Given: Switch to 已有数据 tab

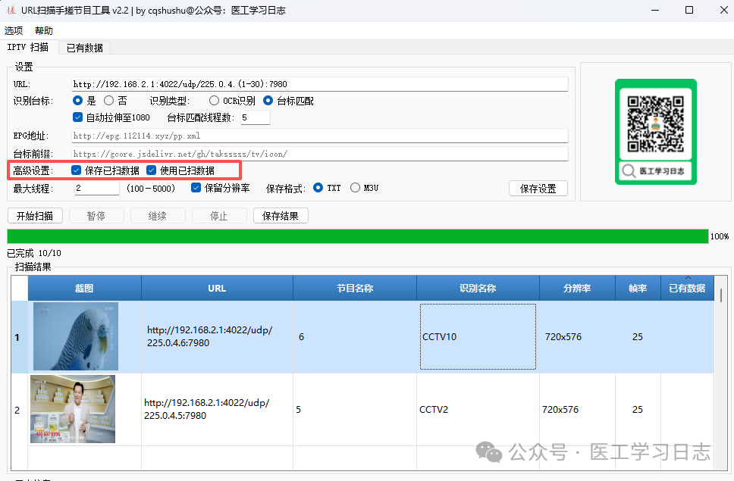Looking at the screenshot, I should point(84,48).
